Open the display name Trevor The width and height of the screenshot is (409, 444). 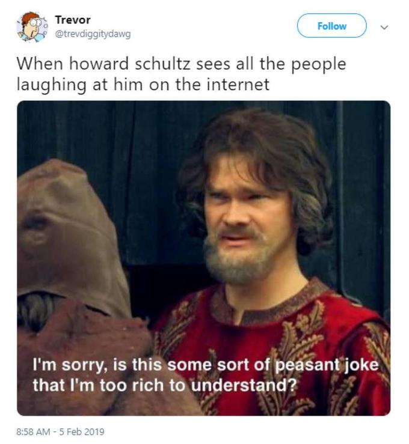pos(72,20)
